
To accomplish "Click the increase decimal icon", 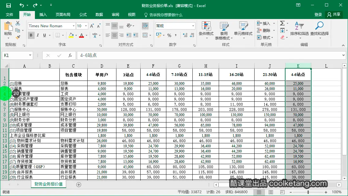I will [x=185, y=35].
